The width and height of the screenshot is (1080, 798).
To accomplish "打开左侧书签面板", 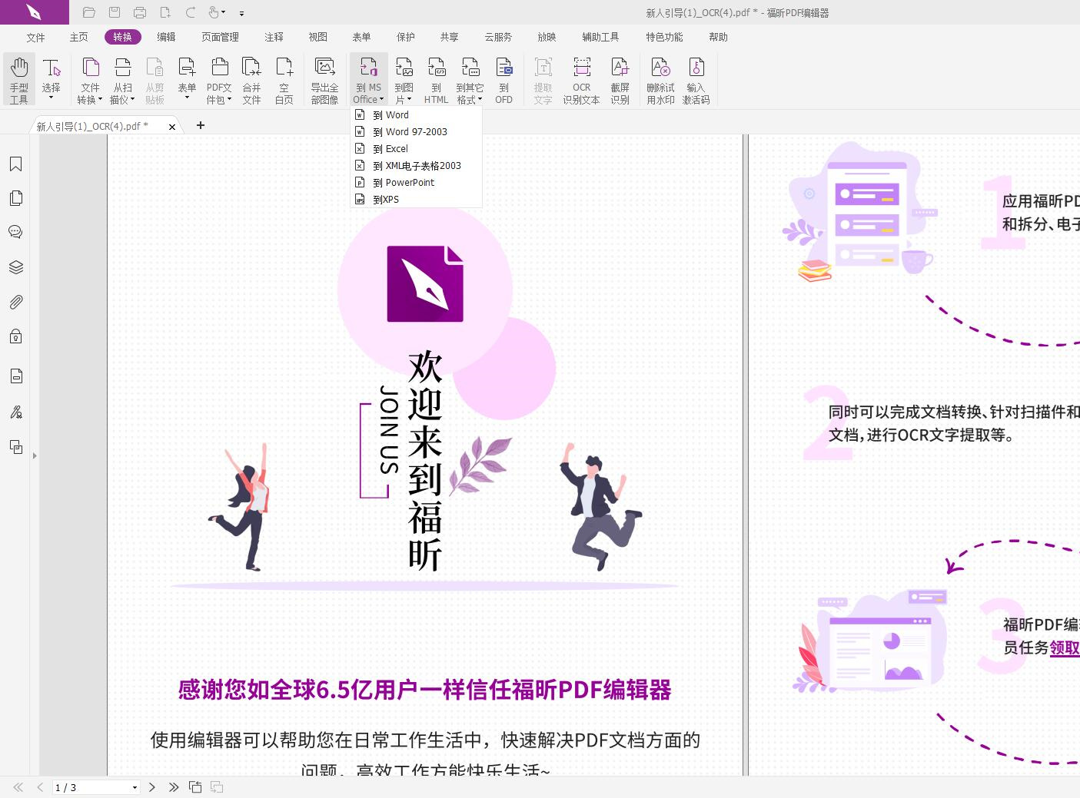I will click(x=16, y=164).
